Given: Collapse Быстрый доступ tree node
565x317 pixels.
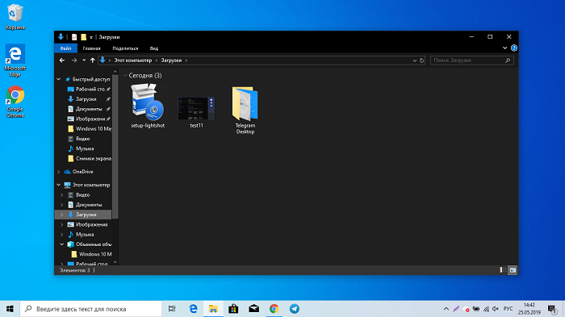Looking at the screenshot, I should pyautogui.click(x=58, y=79).
